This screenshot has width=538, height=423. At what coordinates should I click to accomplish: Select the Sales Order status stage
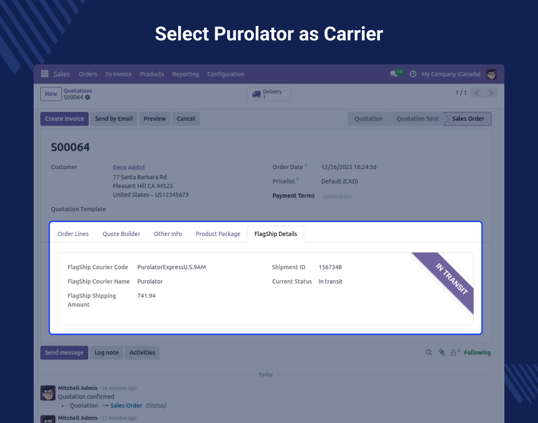pos(468,119)
